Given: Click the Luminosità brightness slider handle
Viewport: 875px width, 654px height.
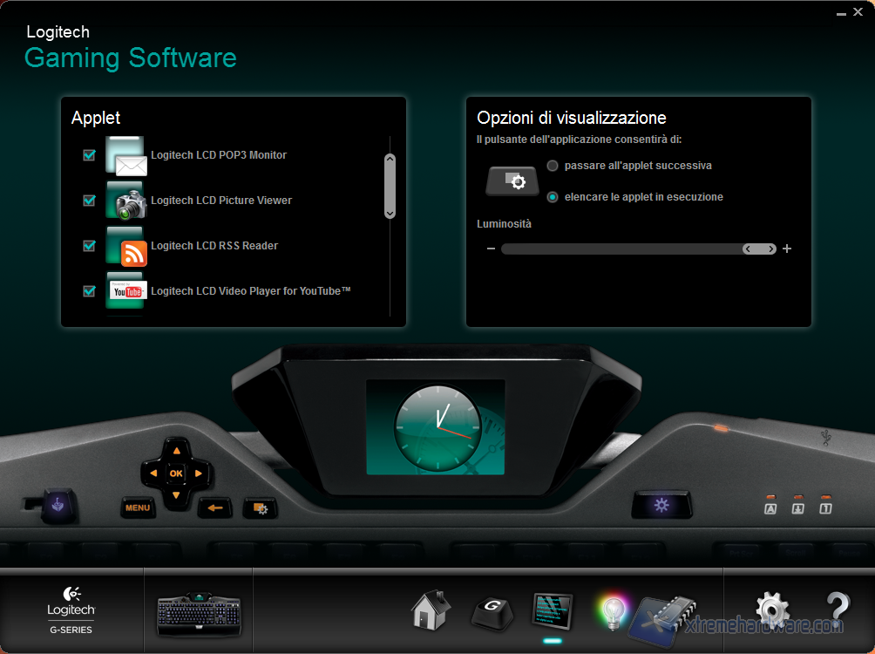Looking at the screenshot, I should coord(759,249).
